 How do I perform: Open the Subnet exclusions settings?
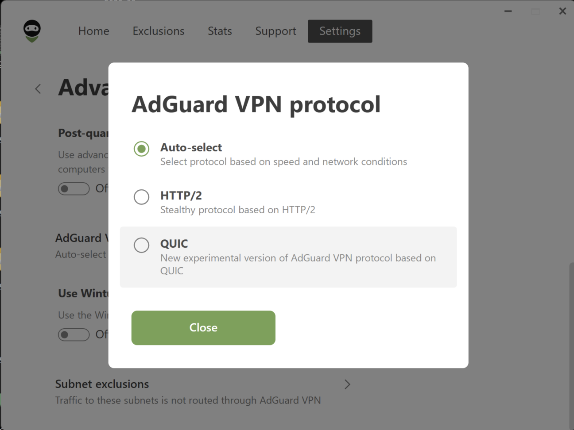tap(102, 384)
